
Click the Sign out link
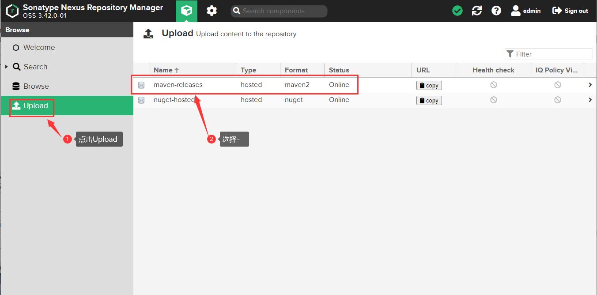571,11
